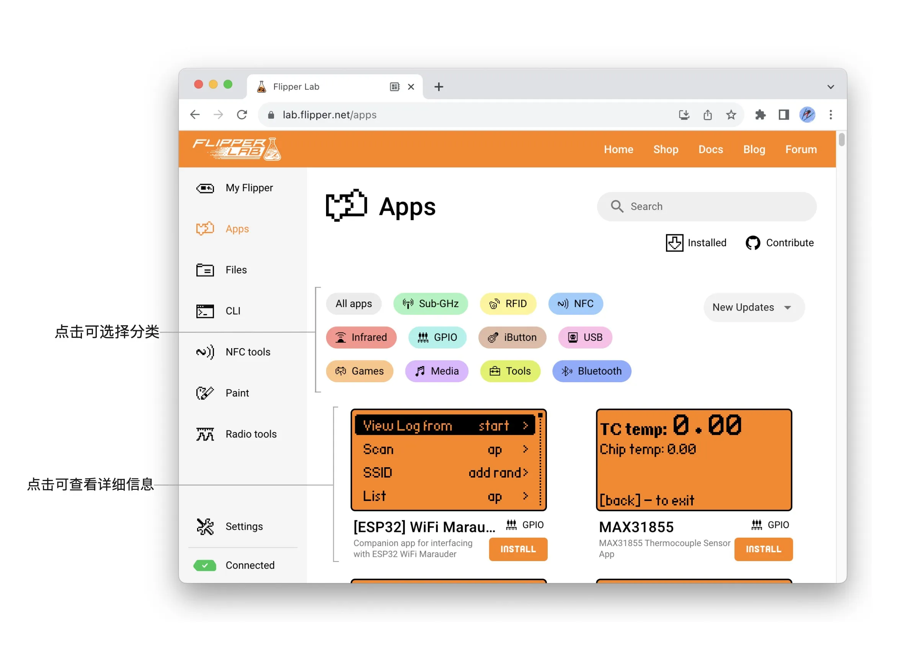Open the MAX31855 app title
This screenshot has width=904, height=648.
point(636,527)
